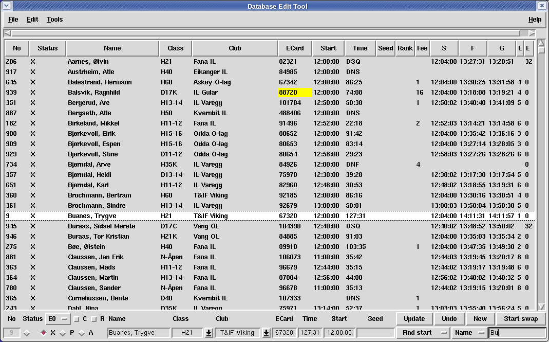Open the Find start dropdown
This screenshot has width=549, height=342.
point(423,333)
